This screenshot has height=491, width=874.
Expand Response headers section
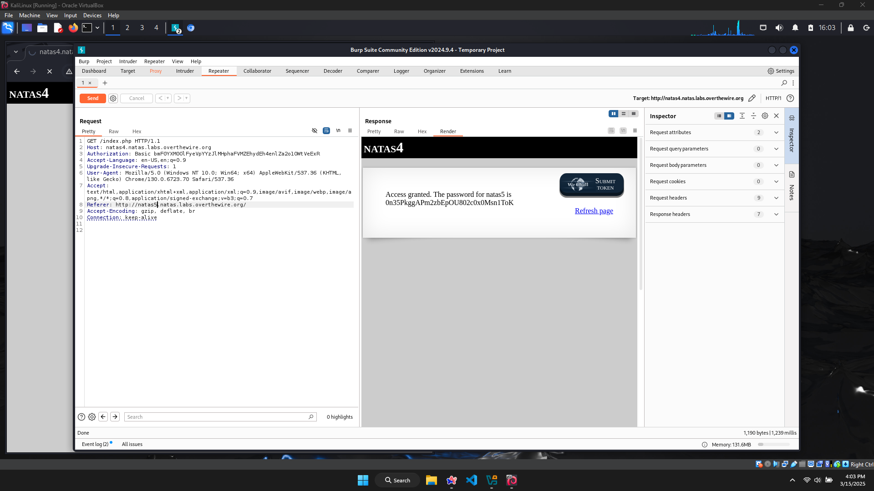tap(714, 214)
